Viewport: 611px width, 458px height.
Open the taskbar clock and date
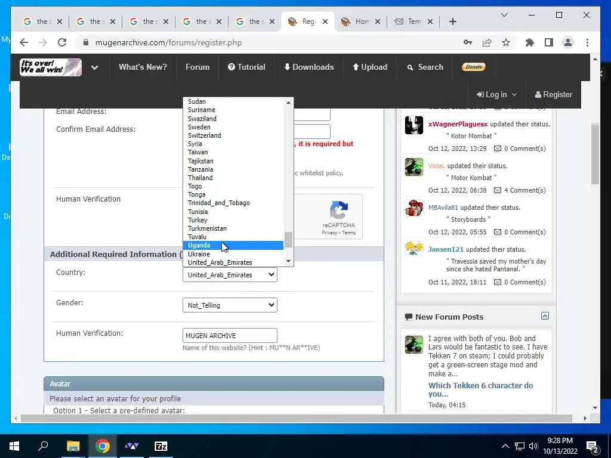pos(560,446)
